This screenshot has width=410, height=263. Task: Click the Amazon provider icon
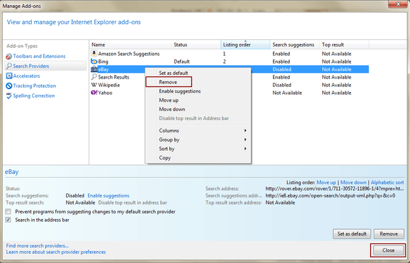point(94,53)
